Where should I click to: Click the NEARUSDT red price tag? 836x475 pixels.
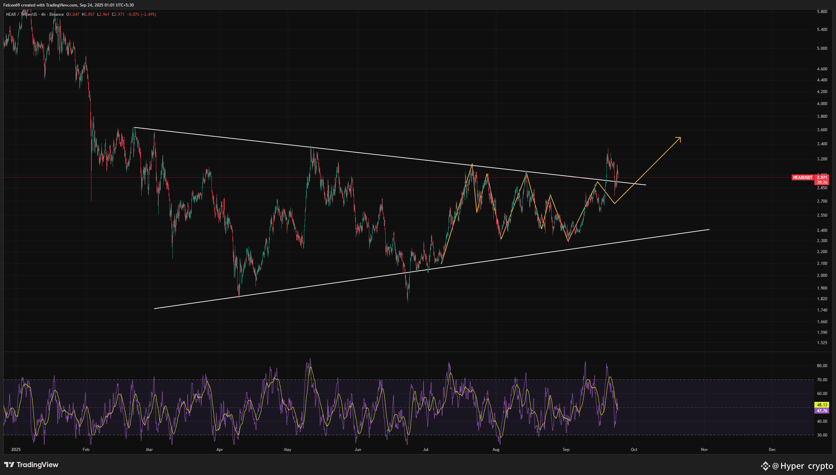point(802,178)
